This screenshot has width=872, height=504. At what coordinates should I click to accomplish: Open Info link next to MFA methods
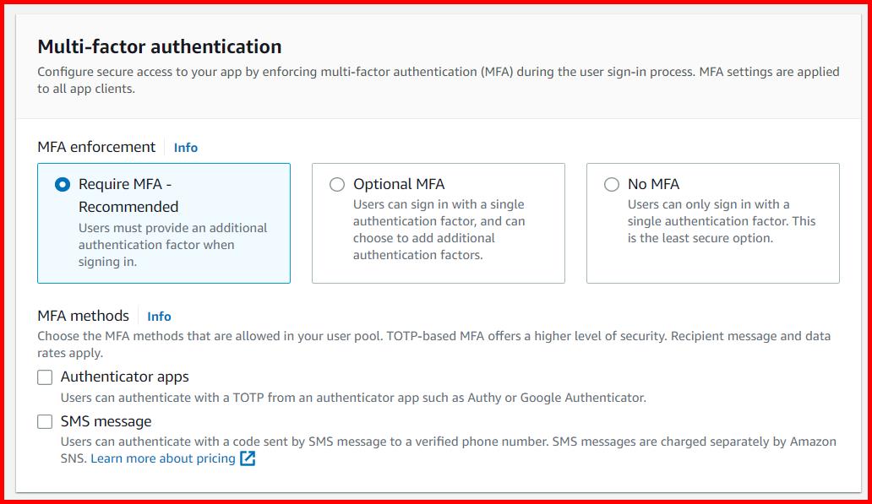(x=159, y=317)
